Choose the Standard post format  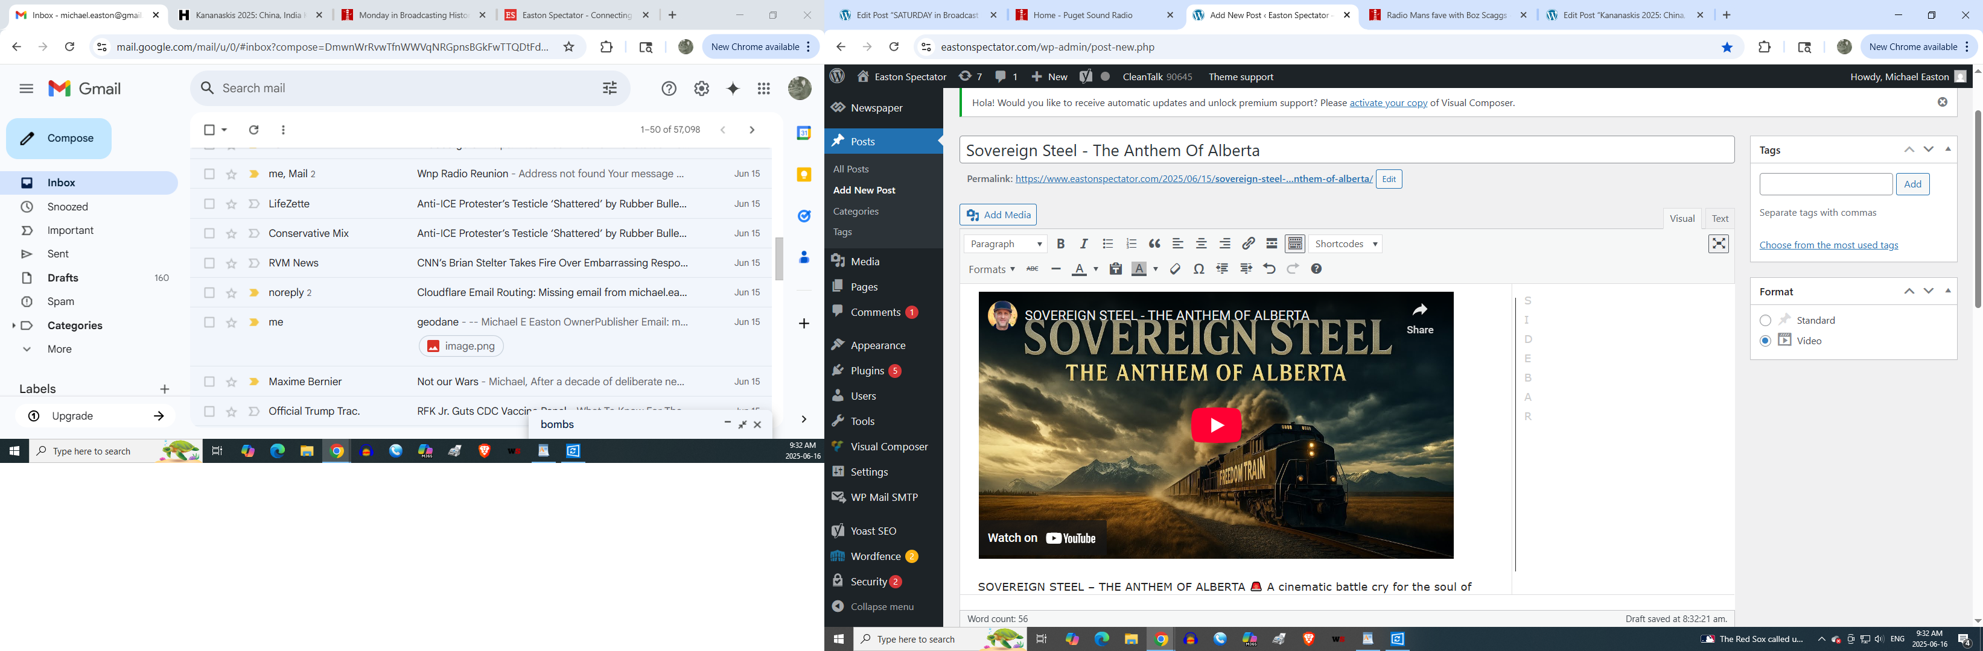point(1765,321)
